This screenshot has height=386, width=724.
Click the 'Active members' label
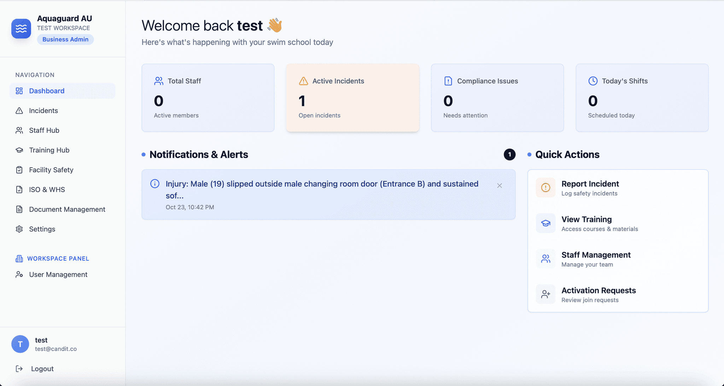point(176,115)
